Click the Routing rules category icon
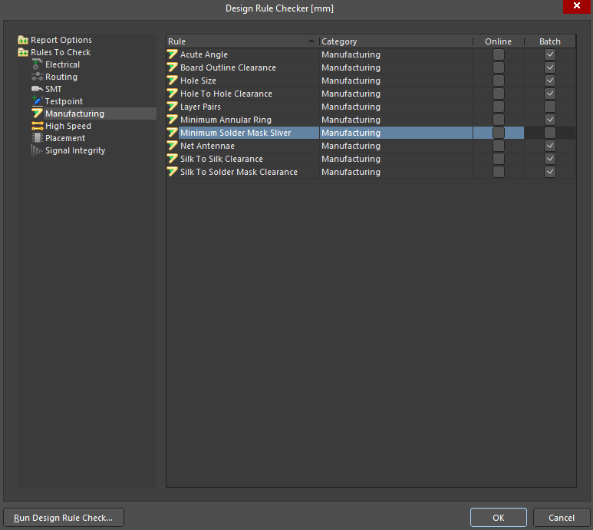593x530 pixels. tap(37, 77)
